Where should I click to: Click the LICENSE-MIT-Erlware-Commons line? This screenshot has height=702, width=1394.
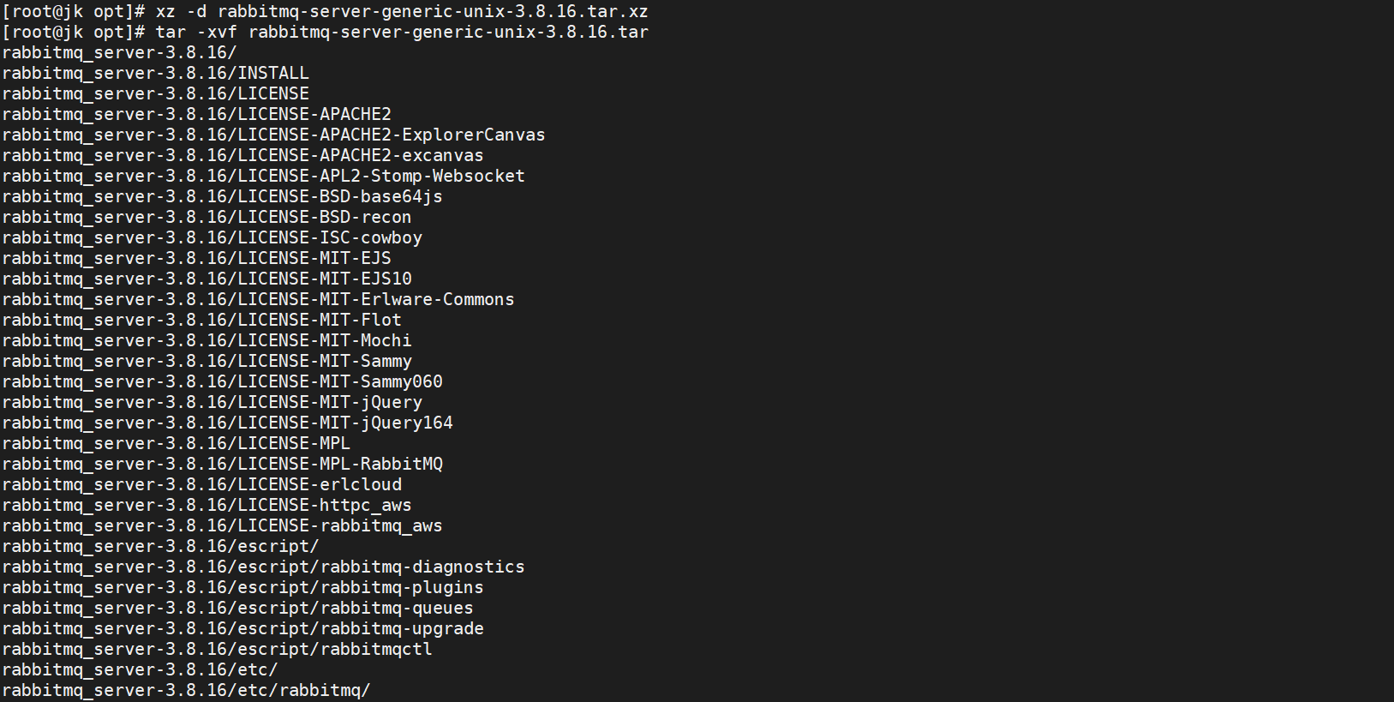pos(258,300)
